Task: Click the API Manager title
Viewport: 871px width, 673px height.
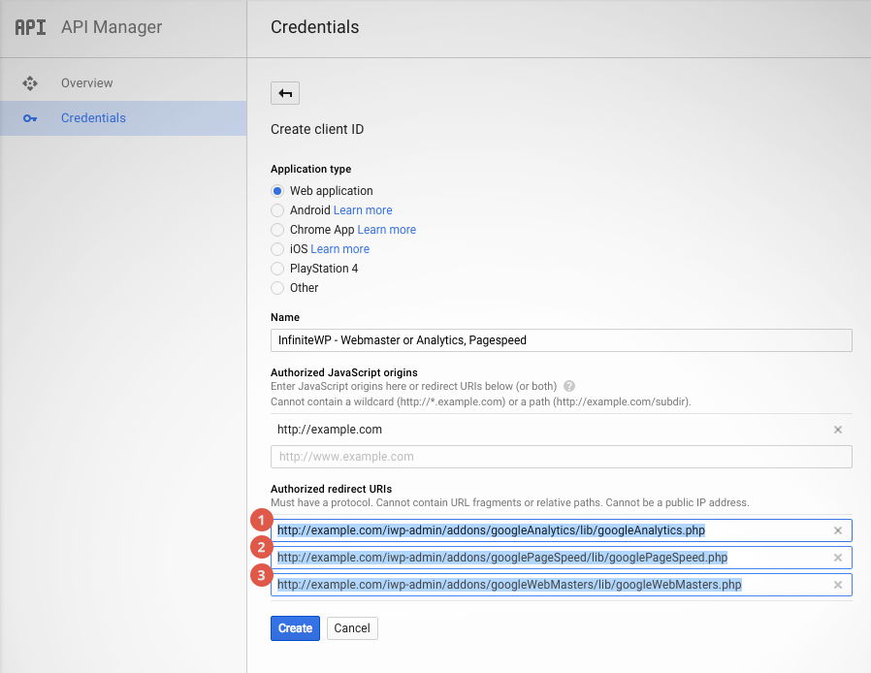Action: 112,26
